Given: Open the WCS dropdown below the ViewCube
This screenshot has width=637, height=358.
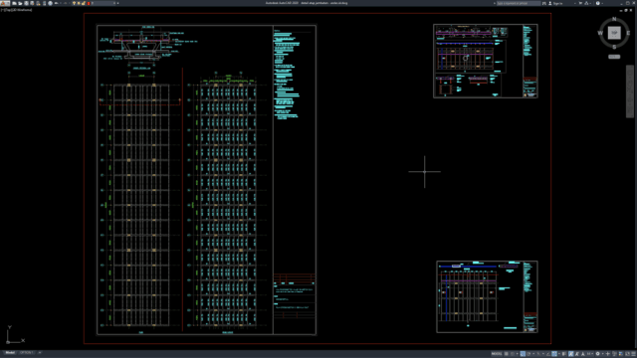Looking at the screenshot, I should (x=614, y=57).
